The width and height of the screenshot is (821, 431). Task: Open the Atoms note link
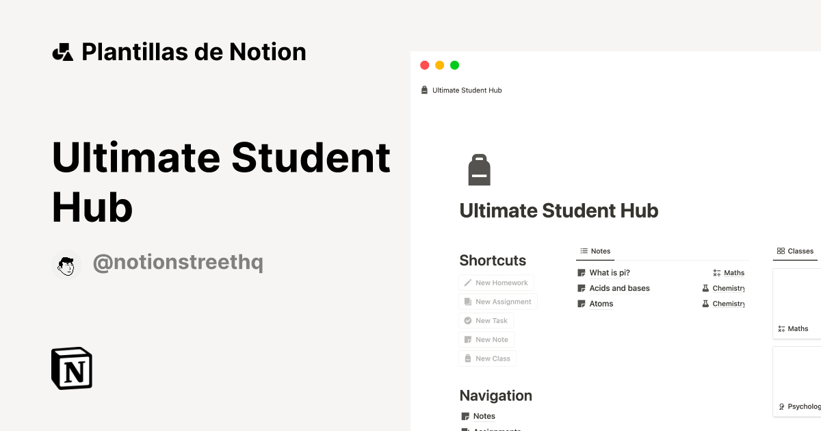(x=601, y=304)
